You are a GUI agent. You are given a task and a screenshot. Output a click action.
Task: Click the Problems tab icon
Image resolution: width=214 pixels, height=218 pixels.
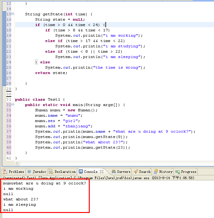(x=5, y=172)
